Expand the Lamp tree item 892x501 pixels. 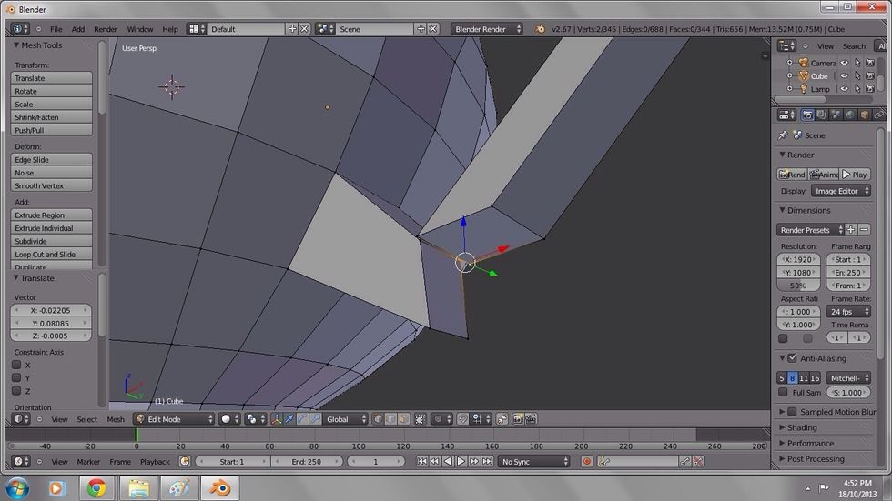(x=789, y=88)
